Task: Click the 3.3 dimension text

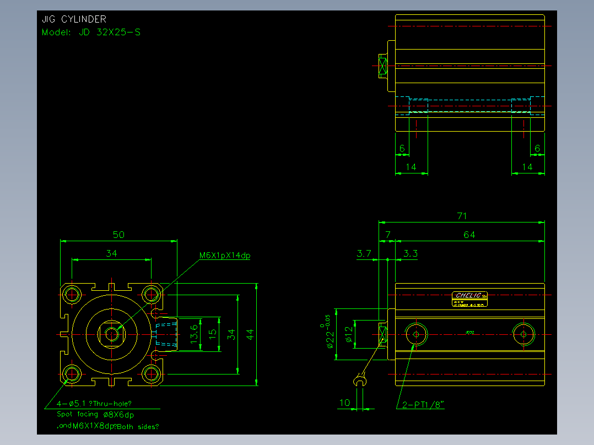Action: click(x=411, y=253)
